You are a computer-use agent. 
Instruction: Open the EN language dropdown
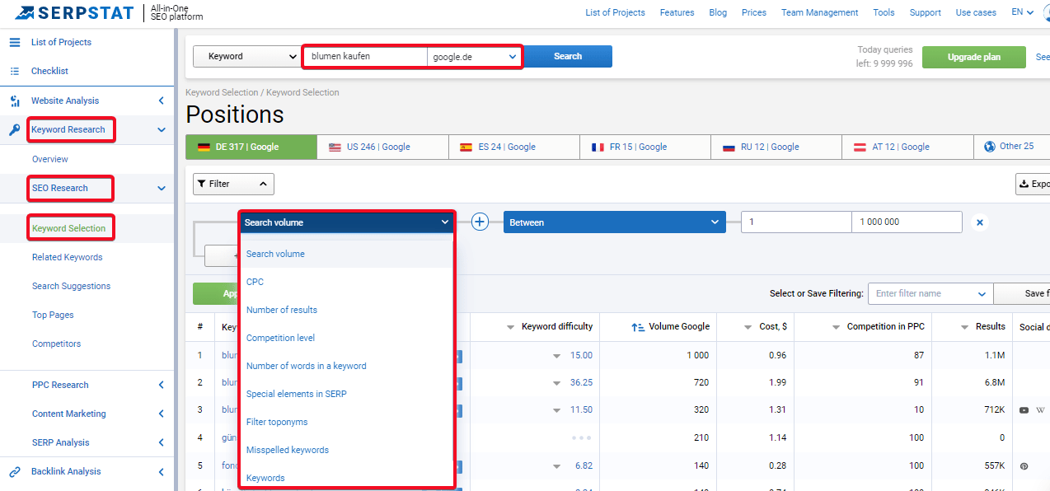(x=1022, y=12)
